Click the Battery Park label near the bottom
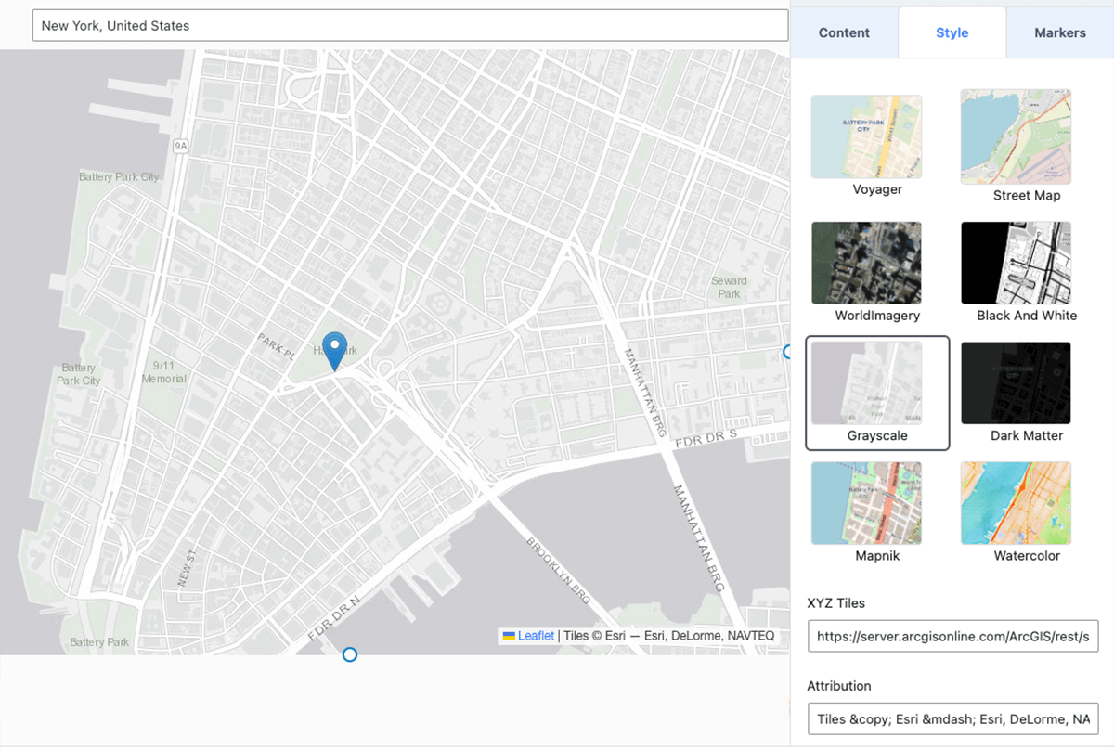This screenshot has height=750, width=1114. pyautogui.click(x=99, y=642)
